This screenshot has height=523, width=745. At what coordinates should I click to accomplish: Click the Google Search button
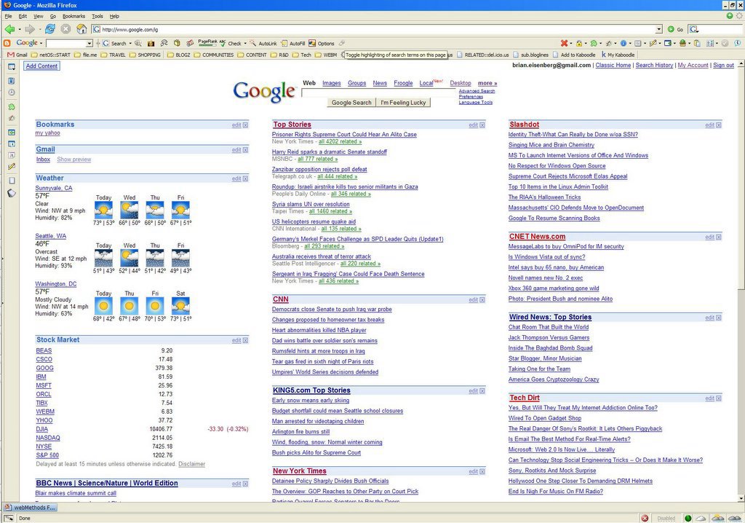click(x=351, y=102)
